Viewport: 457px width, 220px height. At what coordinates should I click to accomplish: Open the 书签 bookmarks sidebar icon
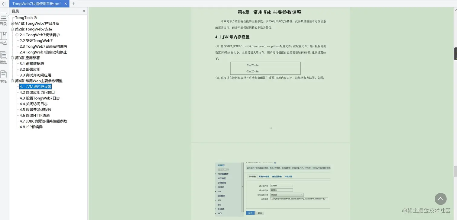[x=3, y=36]
